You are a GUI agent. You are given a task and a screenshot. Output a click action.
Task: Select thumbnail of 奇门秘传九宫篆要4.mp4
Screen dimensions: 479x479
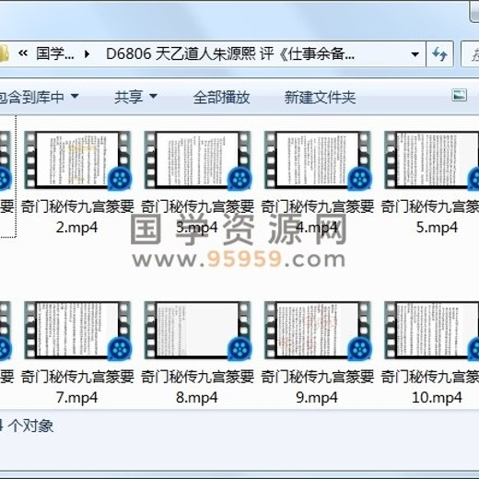pyautogui.click(x=318, y=160)
